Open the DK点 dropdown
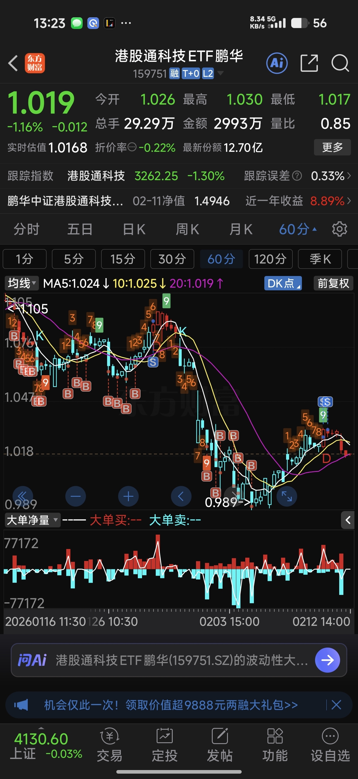 (283, 283)
